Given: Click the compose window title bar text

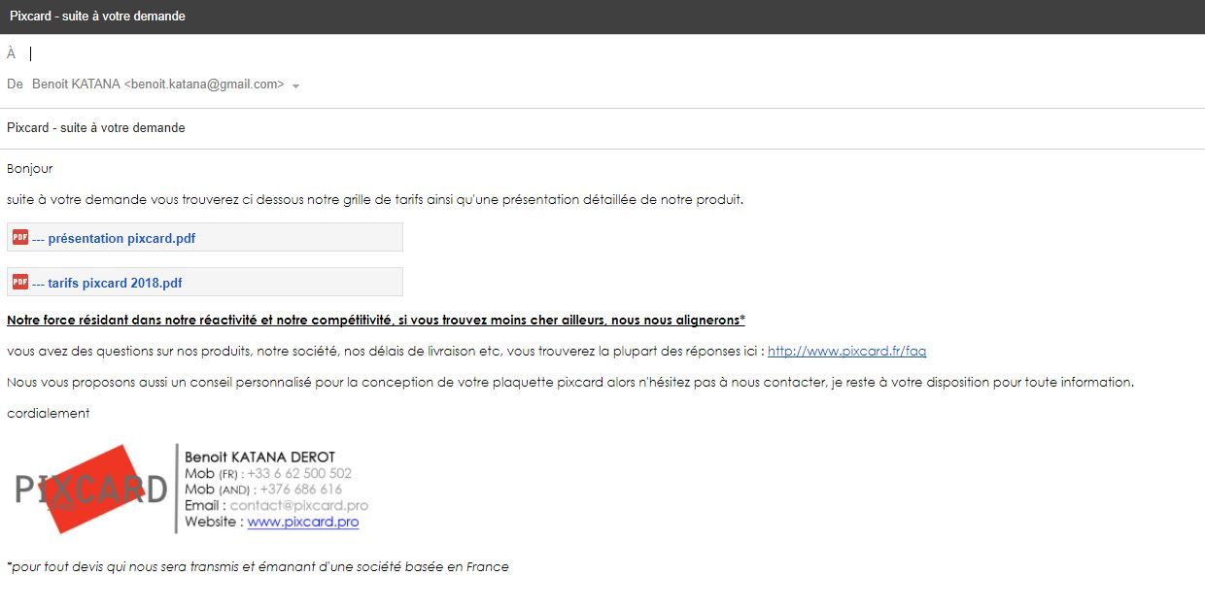Looking at the screenshot, I should click(97, 17).
